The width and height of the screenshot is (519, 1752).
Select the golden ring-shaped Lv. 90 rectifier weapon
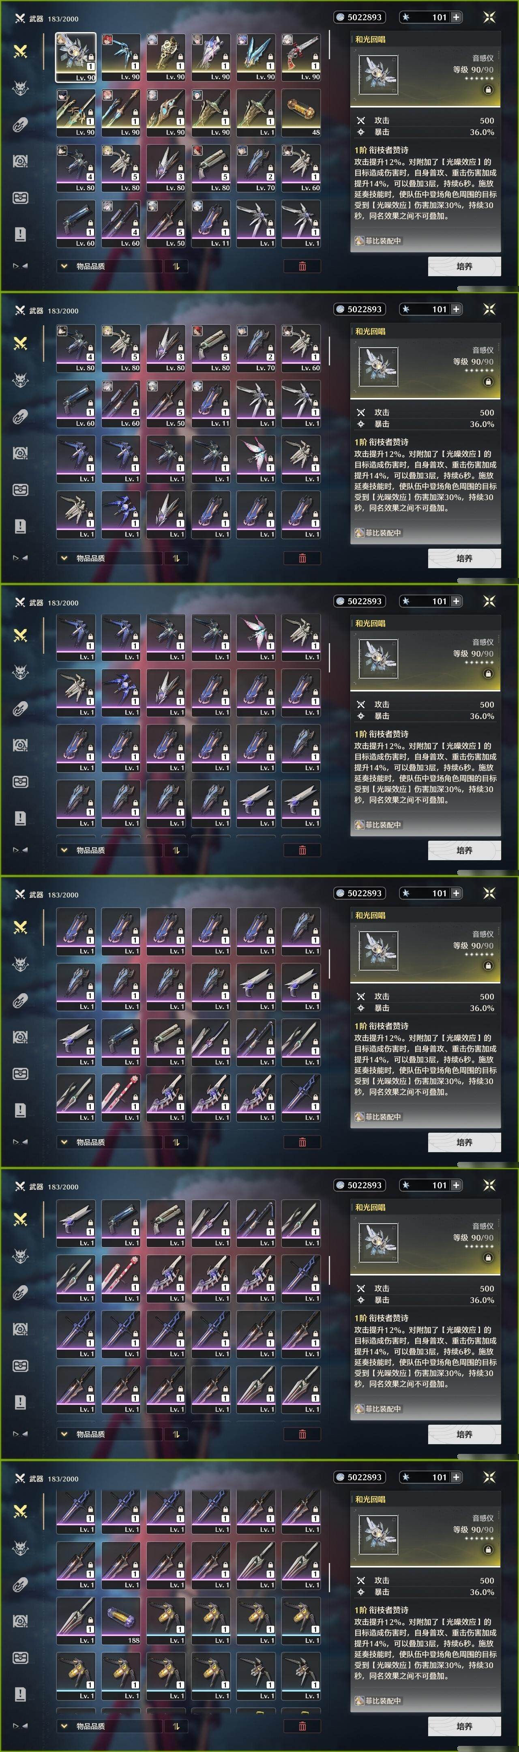coord(165,58)
